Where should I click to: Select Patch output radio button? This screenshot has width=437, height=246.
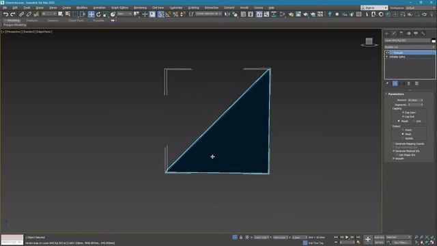coord(403,130)
